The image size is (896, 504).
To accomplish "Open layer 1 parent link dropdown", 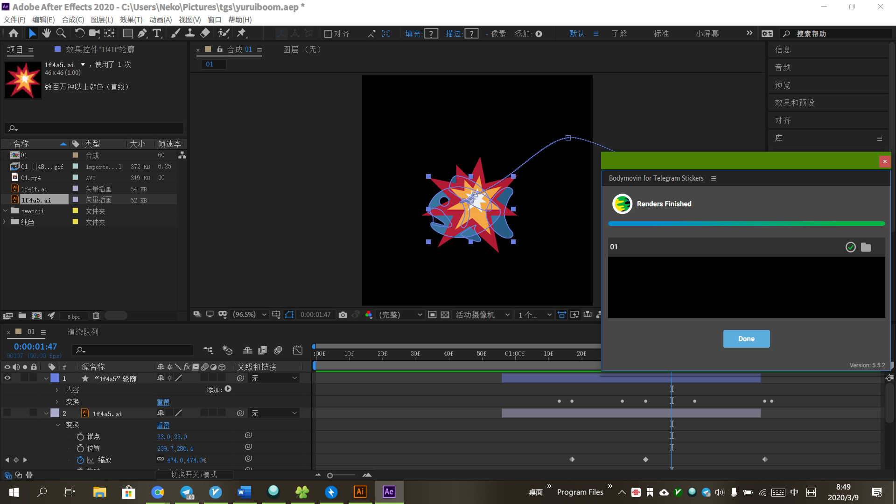I will point(274,378).
